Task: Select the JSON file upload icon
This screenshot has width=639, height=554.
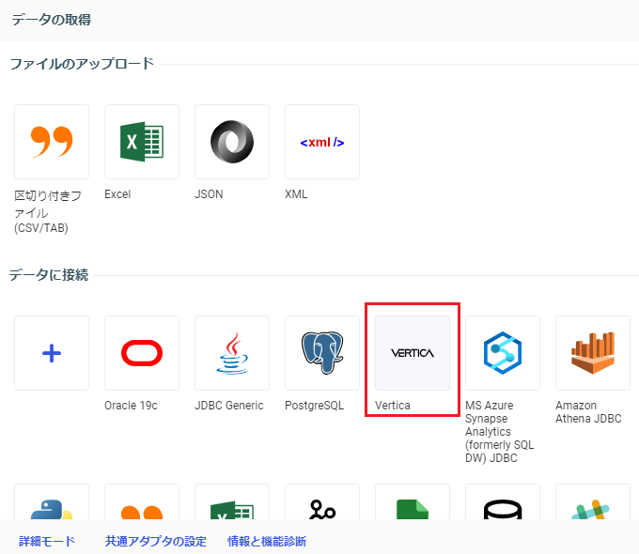Action: point(232,142)
